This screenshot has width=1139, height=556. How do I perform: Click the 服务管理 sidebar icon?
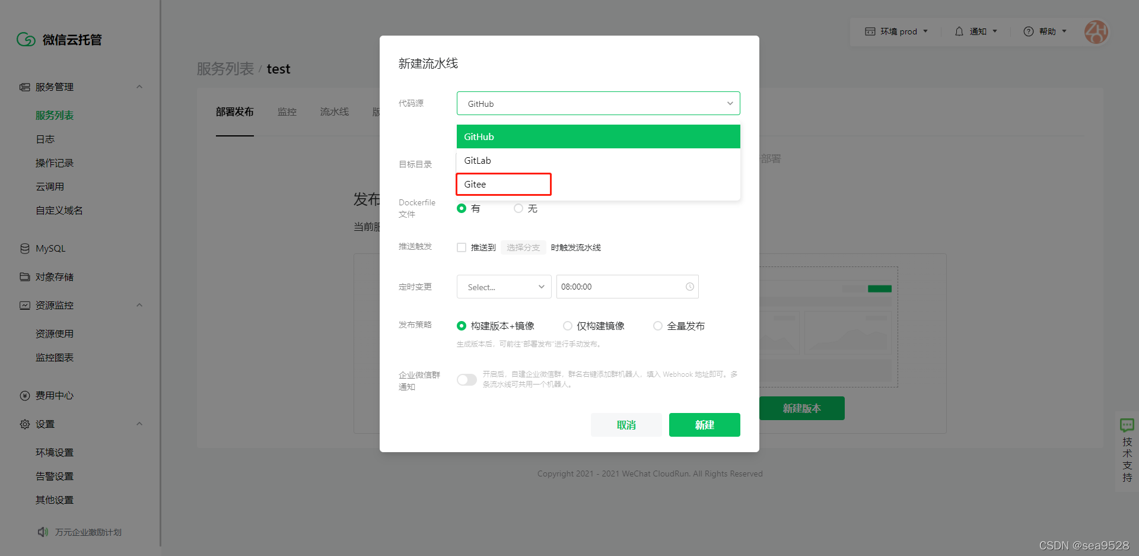25,87
